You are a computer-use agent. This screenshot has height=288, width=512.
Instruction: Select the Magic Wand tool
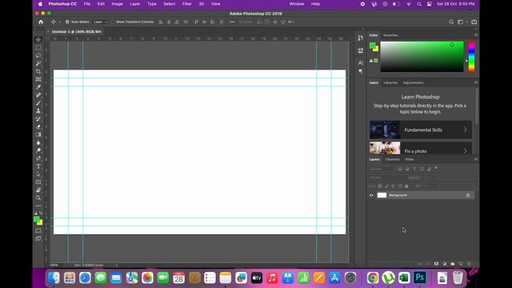point(38,63)
